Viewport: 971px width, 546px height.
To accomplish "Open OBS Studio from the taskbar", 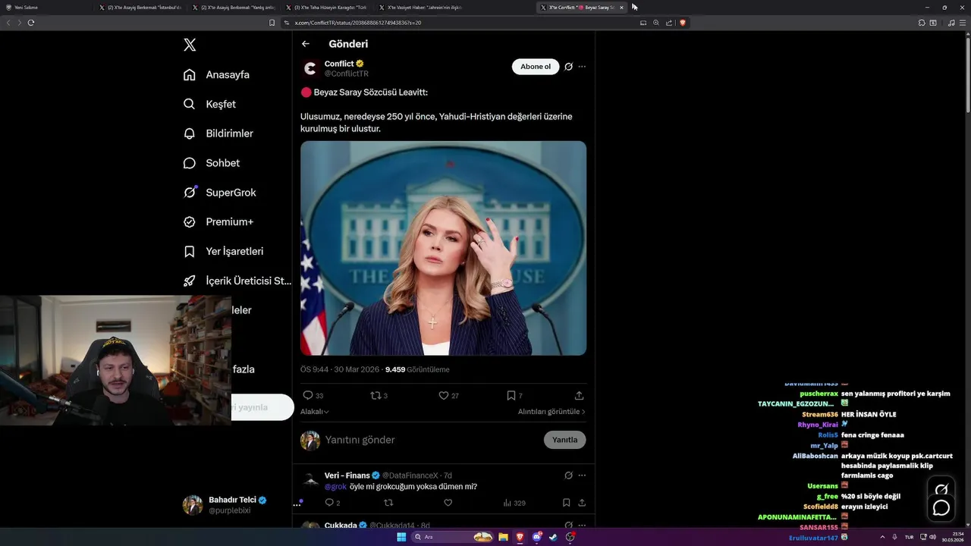I will pos(570,537).
